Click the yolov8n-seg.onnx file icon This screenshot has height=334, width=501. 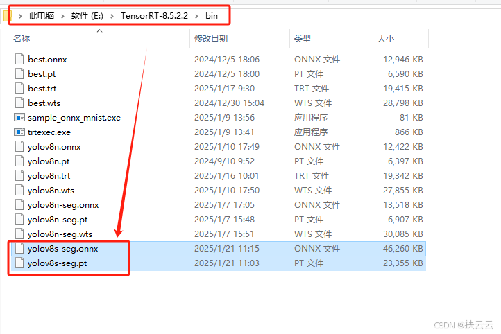pos(19,205)
